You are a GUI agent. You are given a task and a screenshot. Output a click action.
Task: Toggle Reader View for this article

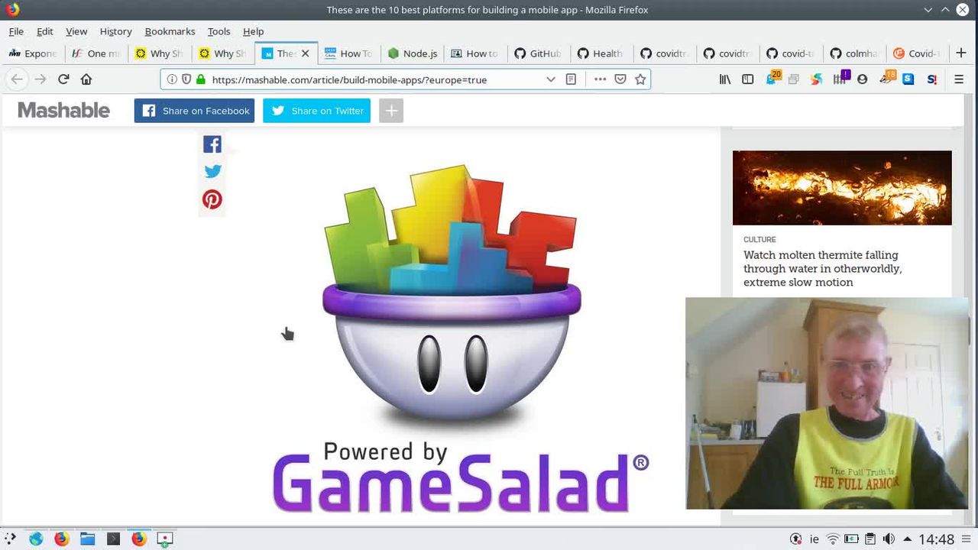point(571,79)
